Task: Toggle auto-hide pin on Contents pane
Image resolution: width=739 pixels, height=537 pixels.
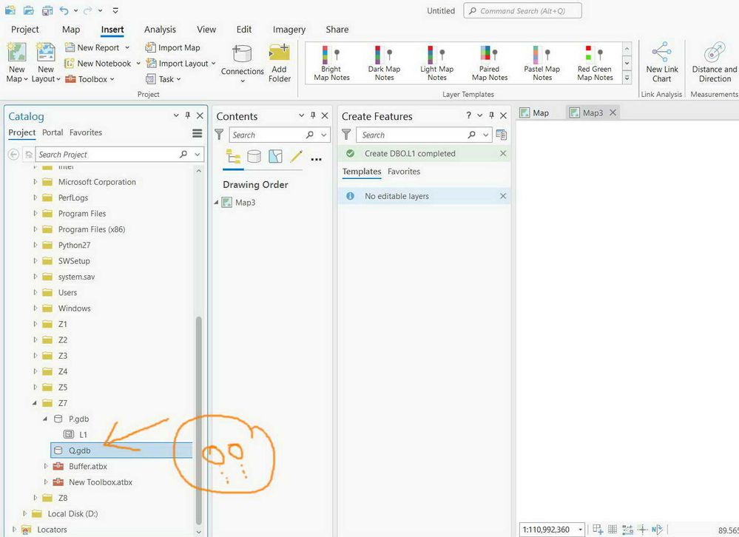Action: (312, 115)
